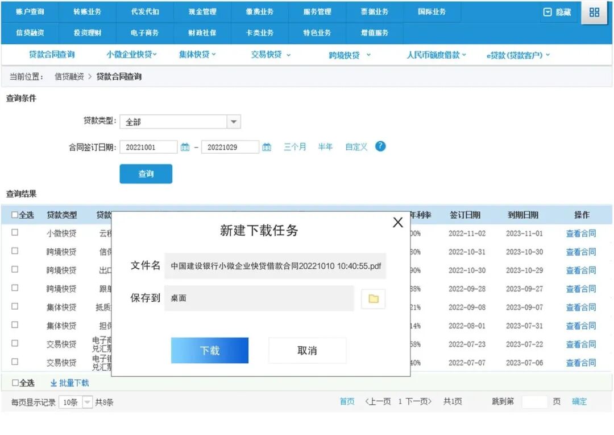Screen dimensions: 614x435
Task: Click the blue 查询 button
Action: [146, 174]
